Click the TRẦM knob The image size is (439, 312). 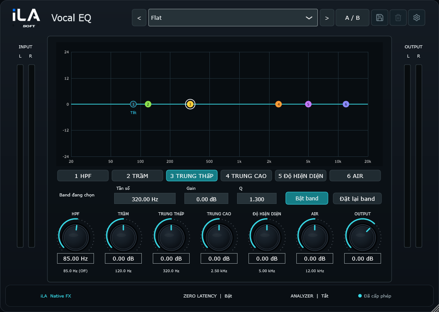123,237
